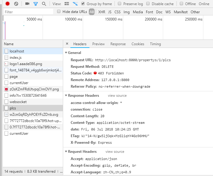Collapse the General section
This screenshot has width=213, height=176.
click(x=66, y=52)
